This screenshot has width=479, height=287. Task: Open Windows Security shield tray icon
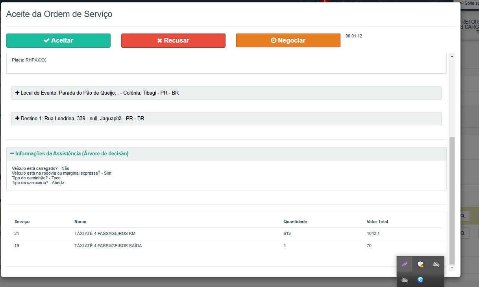tap(420, 264)
